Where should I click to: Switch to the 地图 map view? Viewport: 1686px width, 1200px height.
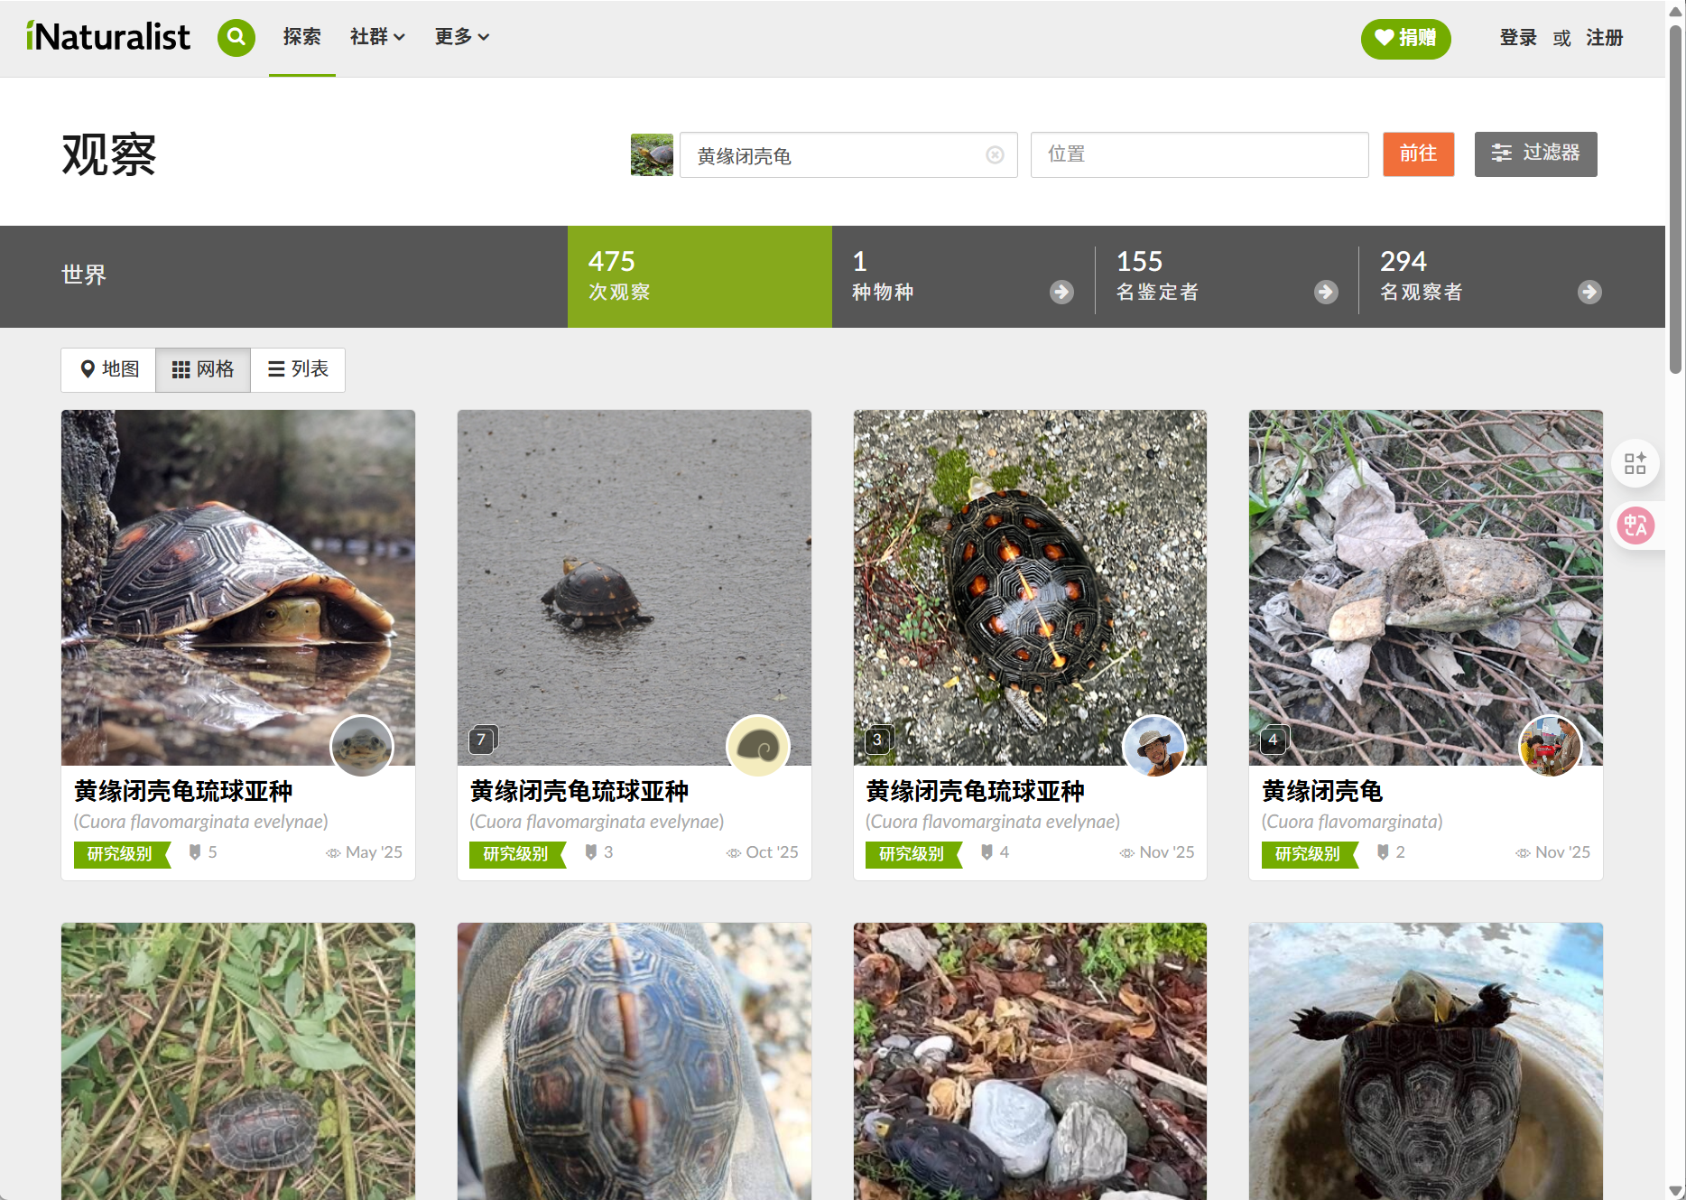pyautogui.click(x=107, y=369)
